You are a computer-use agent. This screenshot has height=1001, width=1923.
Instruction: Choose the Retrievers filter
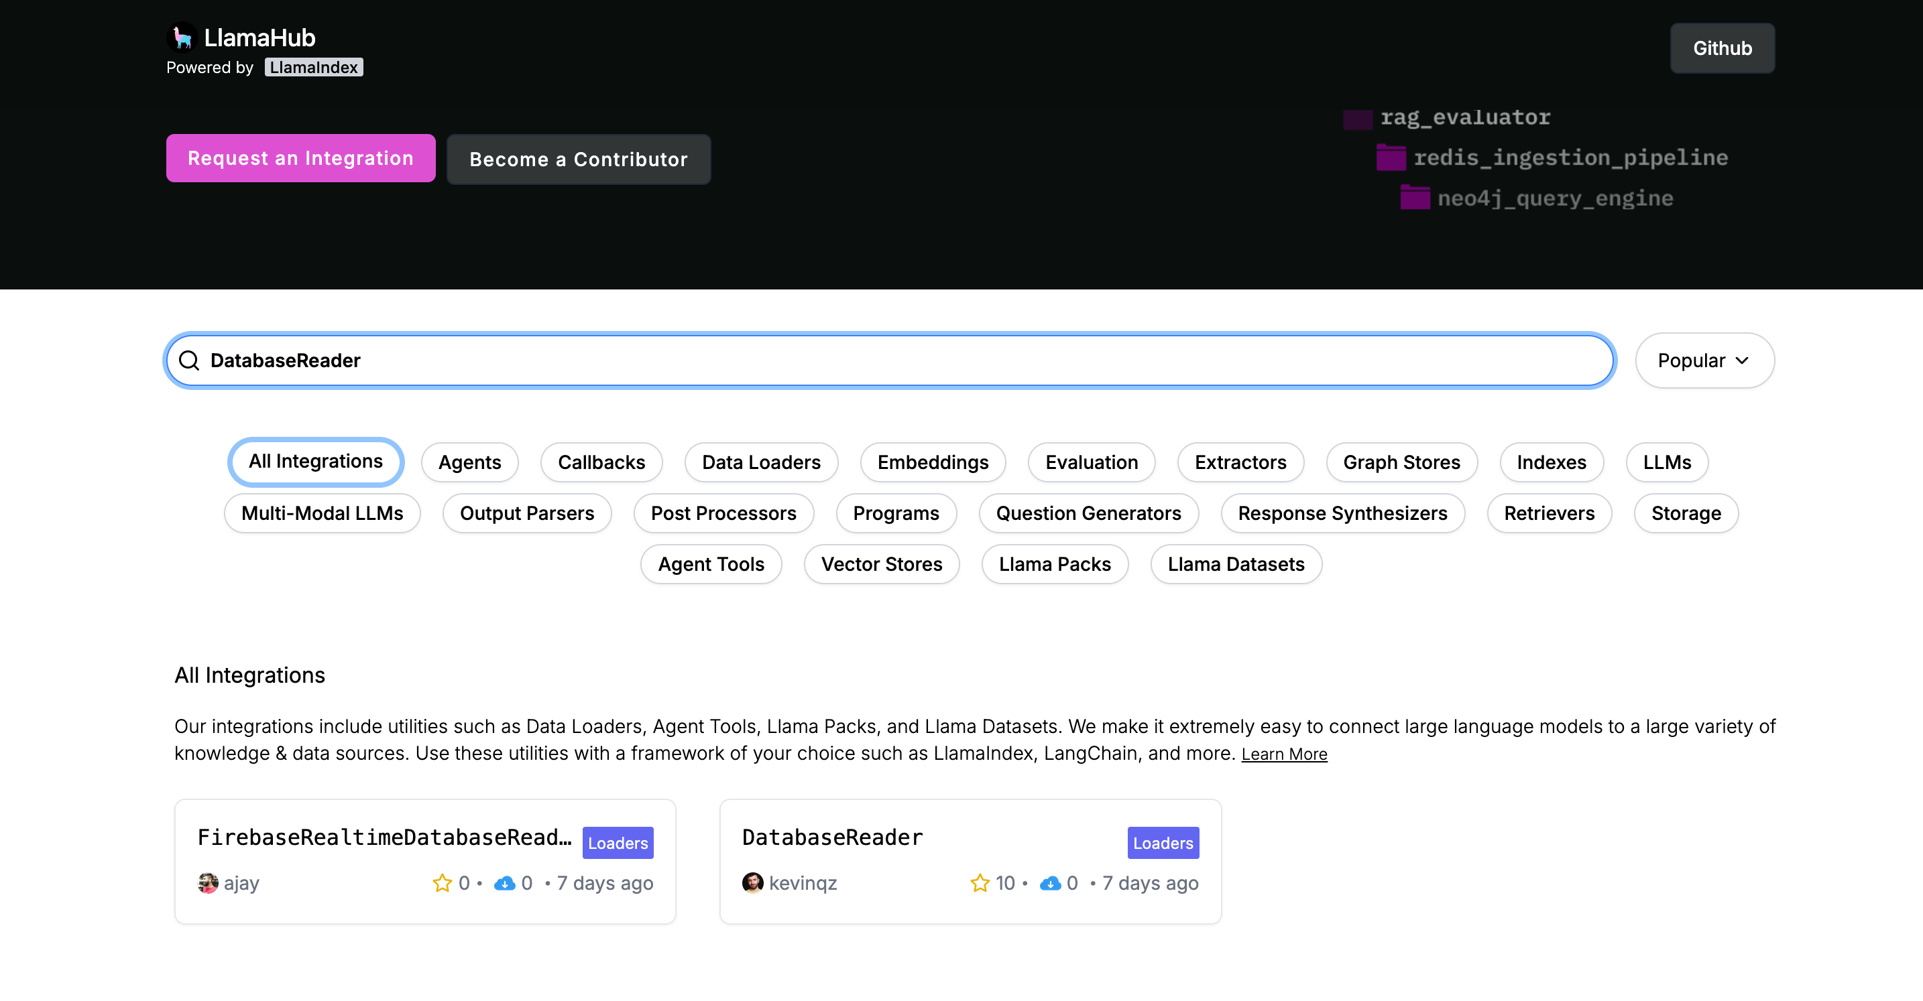point(1549,513)
